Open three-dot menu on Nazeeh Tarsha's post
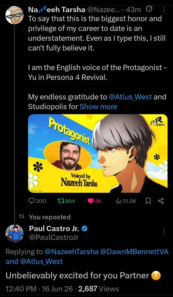Viewport: 173px width, 297px height. [164, 10]
